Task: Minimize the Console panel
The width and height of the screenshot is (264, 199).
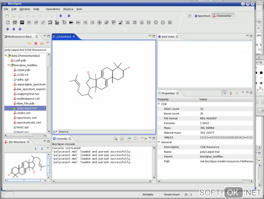Action: pos(150,138)
